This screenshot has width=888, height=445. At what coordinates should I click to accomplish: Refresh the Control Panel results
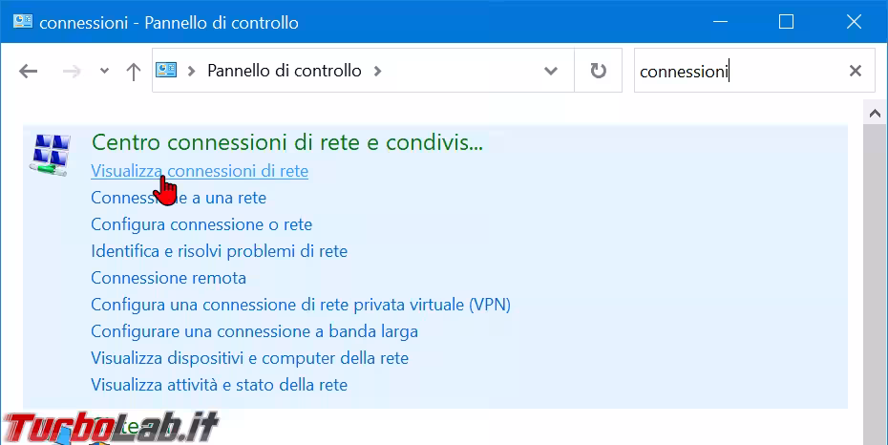(599, 71)
